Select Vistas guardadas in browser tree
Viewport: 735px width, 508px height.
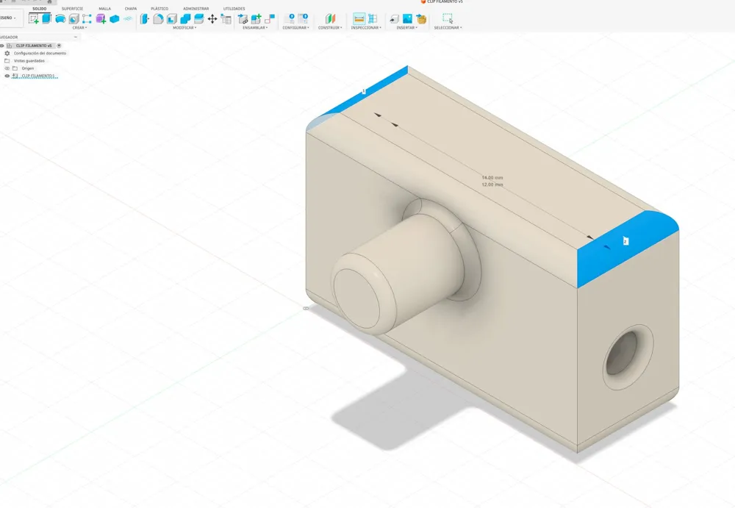tap(29, 61)
